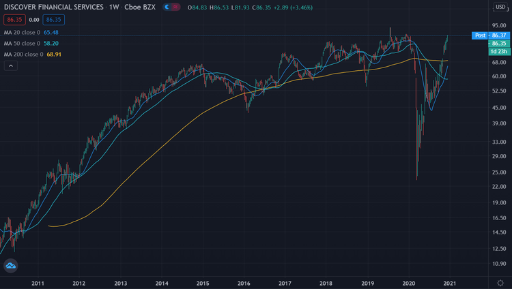Click the 2016 time axis label

click(244, 283)
